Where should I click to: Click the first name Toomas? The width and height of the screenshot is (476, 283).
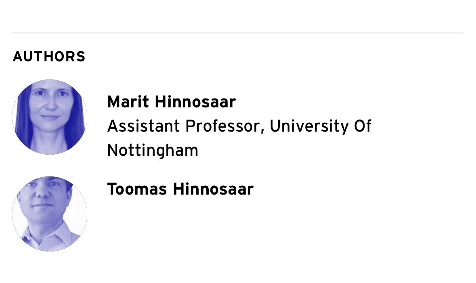[x=137, y=189]
